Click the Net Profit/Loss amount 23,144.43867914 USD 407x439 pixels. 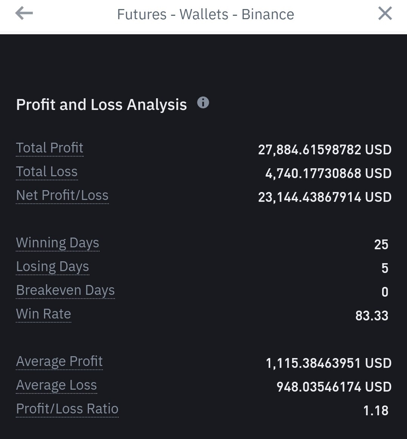point(324,197)
